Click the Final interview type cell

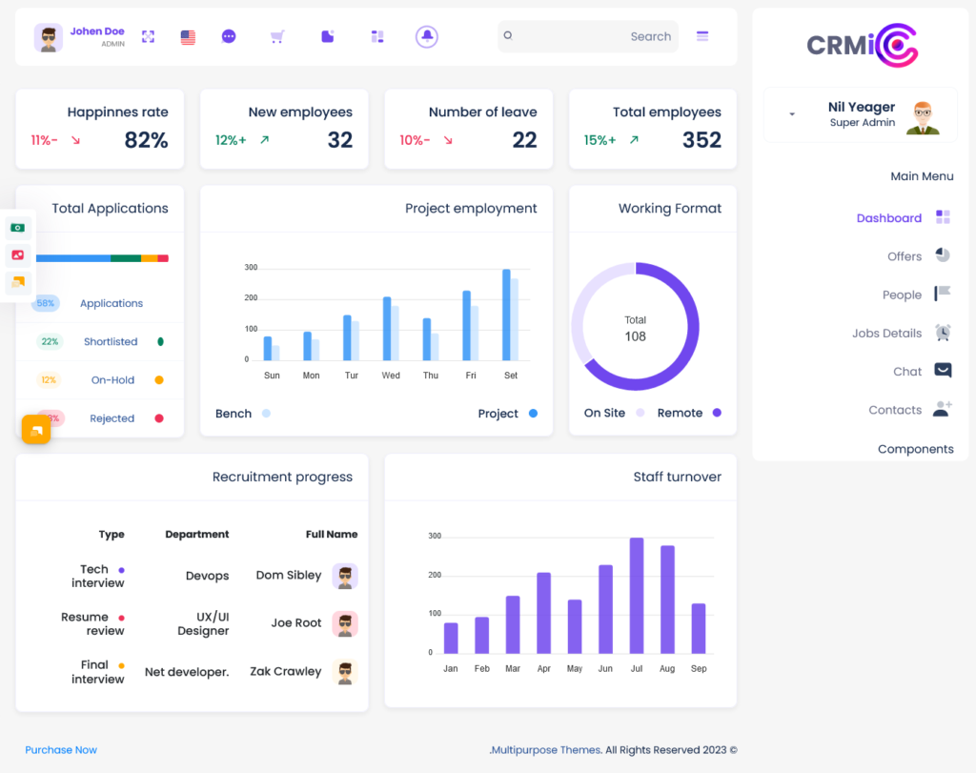[98, 672]
